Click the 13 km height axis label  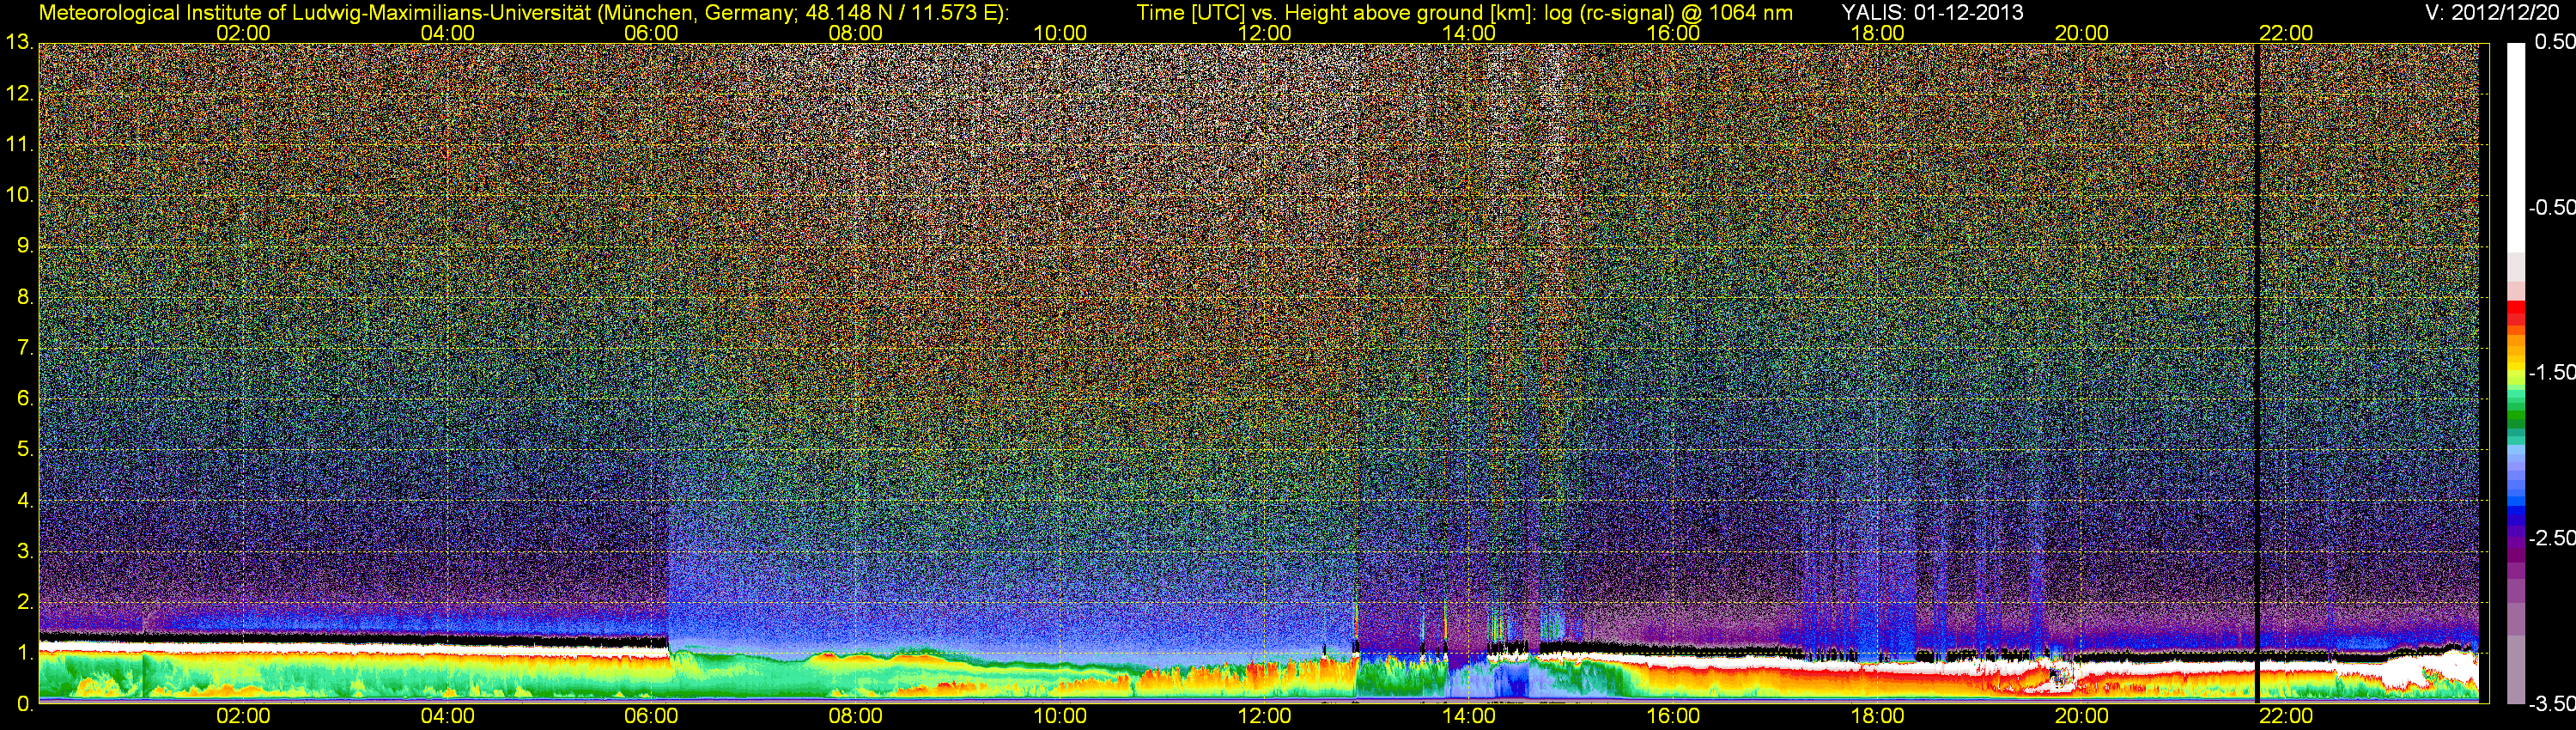[x=18, y=43]
